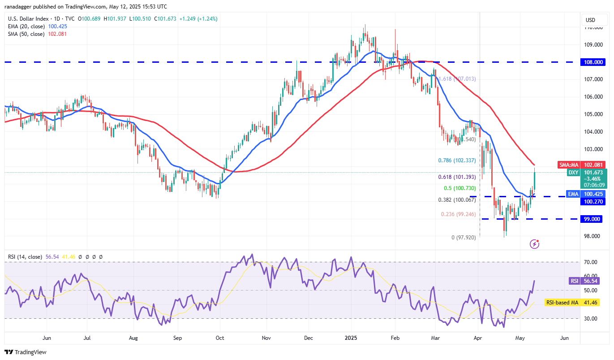This screenshot has width=614, height=360.
Task: Click the countdown timer under the DXY price
Action: coord(593,185)
